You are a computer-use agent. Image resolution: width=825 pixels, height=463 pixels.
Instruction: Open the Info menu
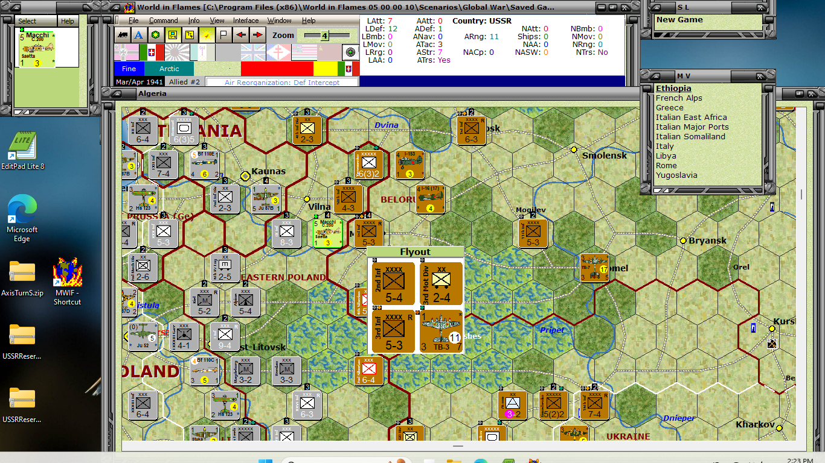[193, 20]
